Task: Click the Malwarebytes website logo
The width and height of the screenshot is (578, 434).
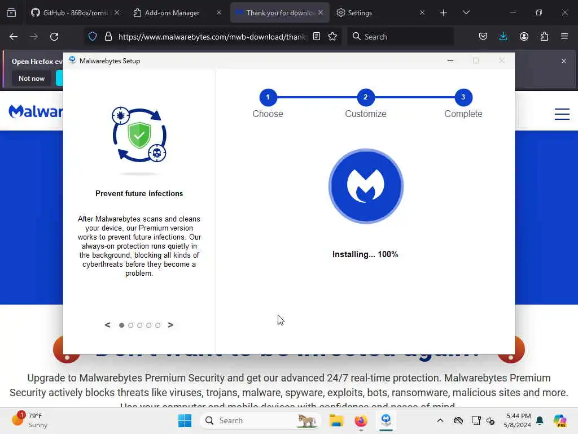Action: [x=36, y=111]
